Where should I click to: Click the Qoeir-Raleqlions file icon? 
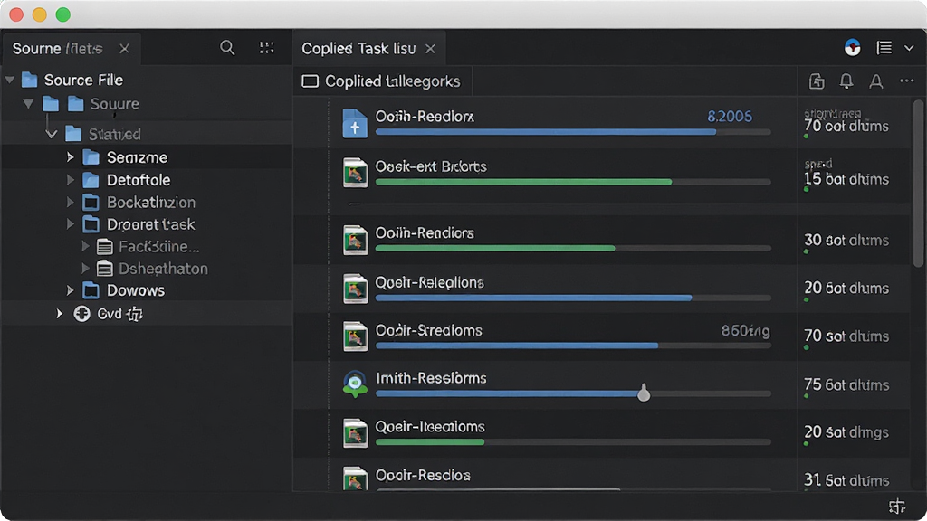pyautogui.click(x=355, y=289)
